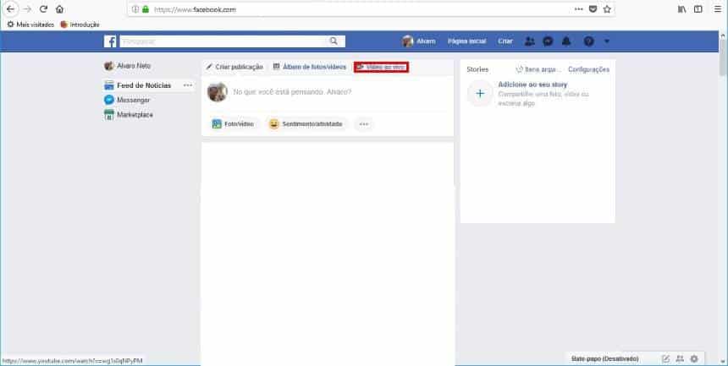Select the Vídeo ao vivo tab
The height and width of the screenshot is (366, 728).
pyautogui.click(x=381, y=68)
